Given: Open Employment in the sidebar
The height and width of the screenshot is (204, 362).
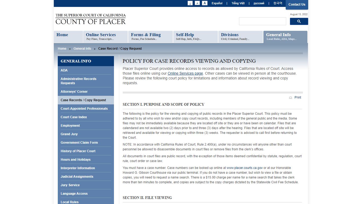Looking at the screenshot, I should tap(86, 126).
